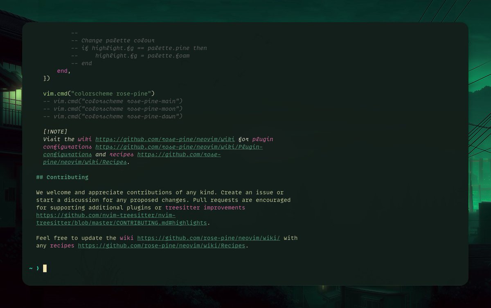This screenshot has width=491, height=308.
Task: Click the closing '})' bracket line
Action: 46,78
